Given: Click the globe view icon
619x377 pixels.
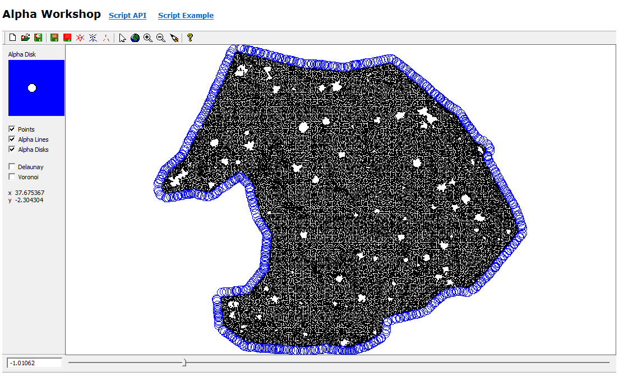Looking at the screenshot, I should pyautogui.click(x=135, y=38).
